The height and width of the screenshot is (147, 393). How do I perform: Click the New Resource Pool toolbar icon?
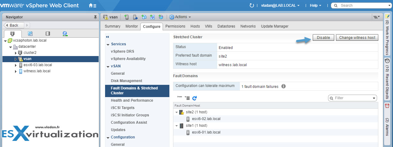[161, 17]
